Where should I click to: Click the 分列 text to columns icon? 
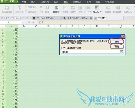(80, 8)
